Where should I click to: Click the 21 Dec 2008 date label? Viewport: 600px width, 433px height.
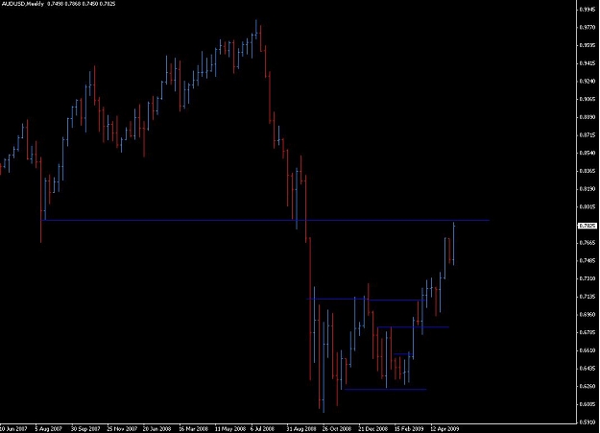(x=373, y=429)
